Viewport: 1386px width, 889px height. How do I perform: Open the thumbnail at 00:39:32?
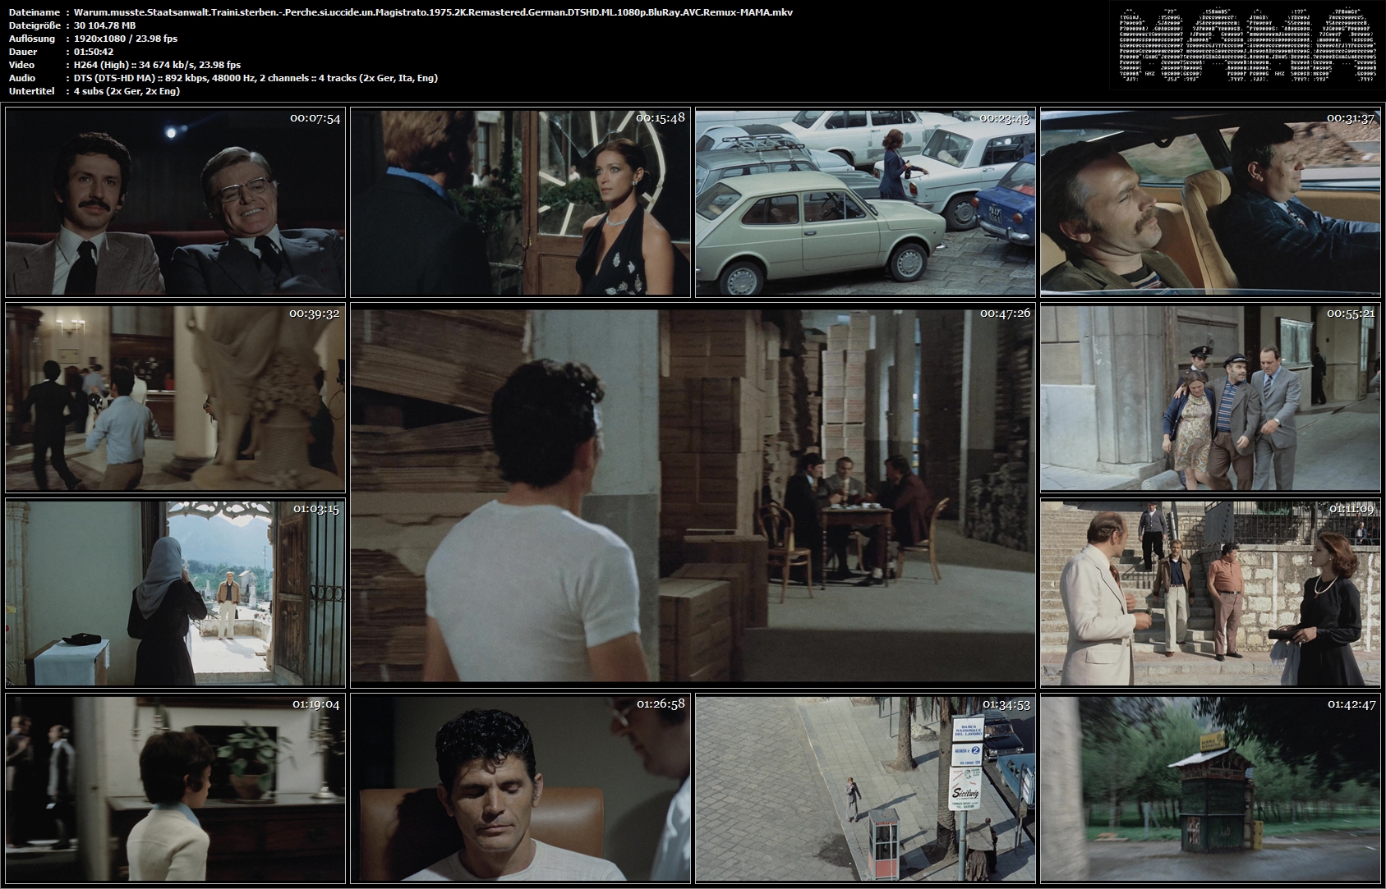[x=175, y=397]
